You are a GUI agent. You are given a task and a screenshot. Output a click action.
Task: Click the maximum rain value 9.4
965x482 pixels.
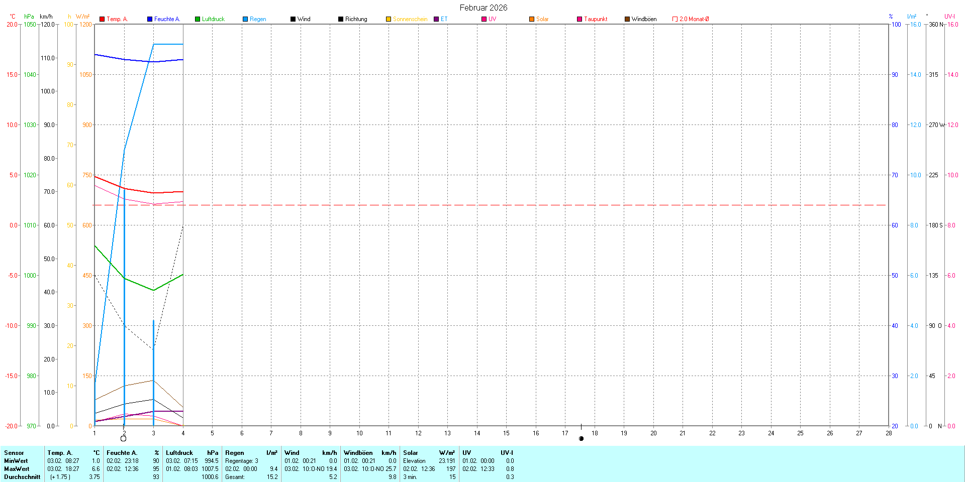click(x=274, y=469)
